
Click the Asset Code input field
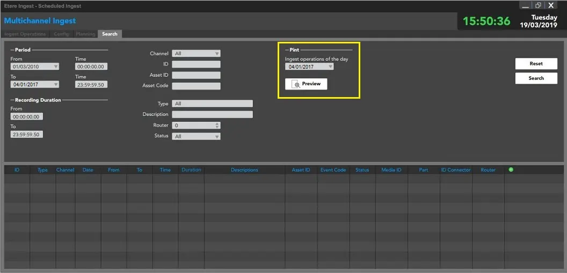pyautogui.click(x=196, y=86)
